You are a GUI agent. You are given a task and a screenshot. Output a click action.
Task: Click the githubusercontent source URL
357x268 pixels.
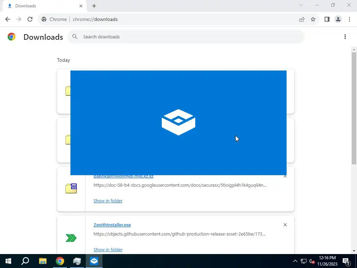click(180, 234)
